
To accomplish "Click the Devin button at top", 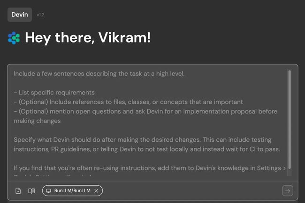I will pyautogui.click(x=20, y=15).
